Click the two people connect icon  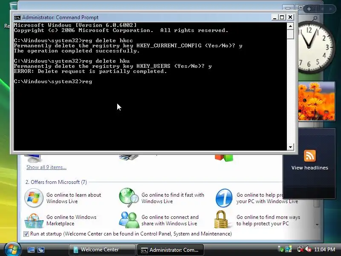(x=129, y=220)
